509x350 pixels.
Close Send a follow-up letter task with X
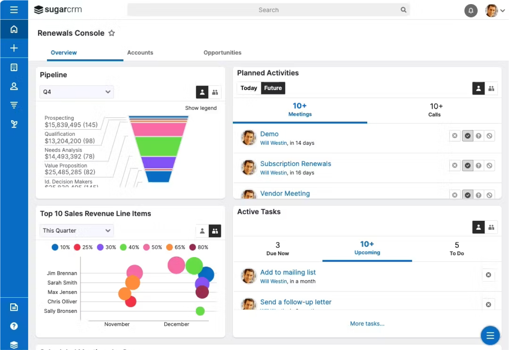pos(488,305)
